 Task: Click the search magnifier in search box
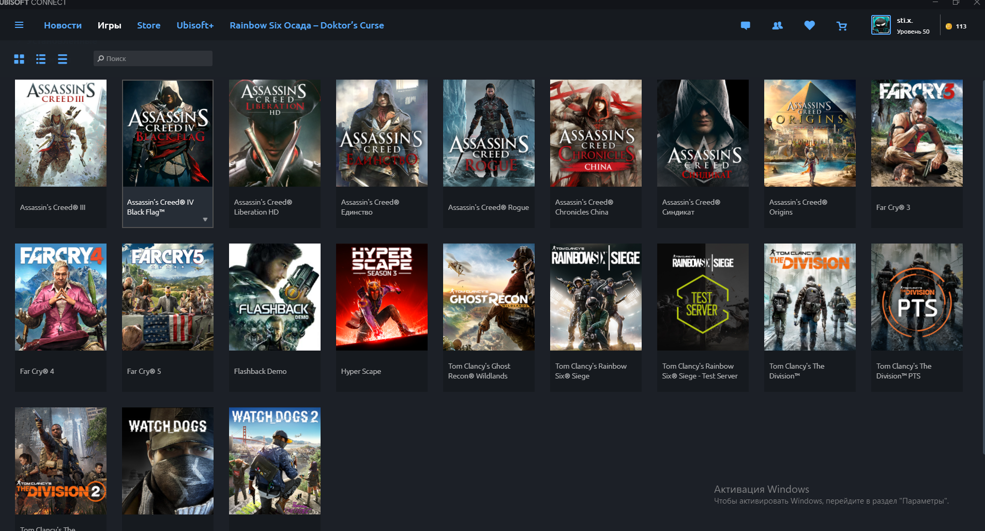[x=101, y=58]
